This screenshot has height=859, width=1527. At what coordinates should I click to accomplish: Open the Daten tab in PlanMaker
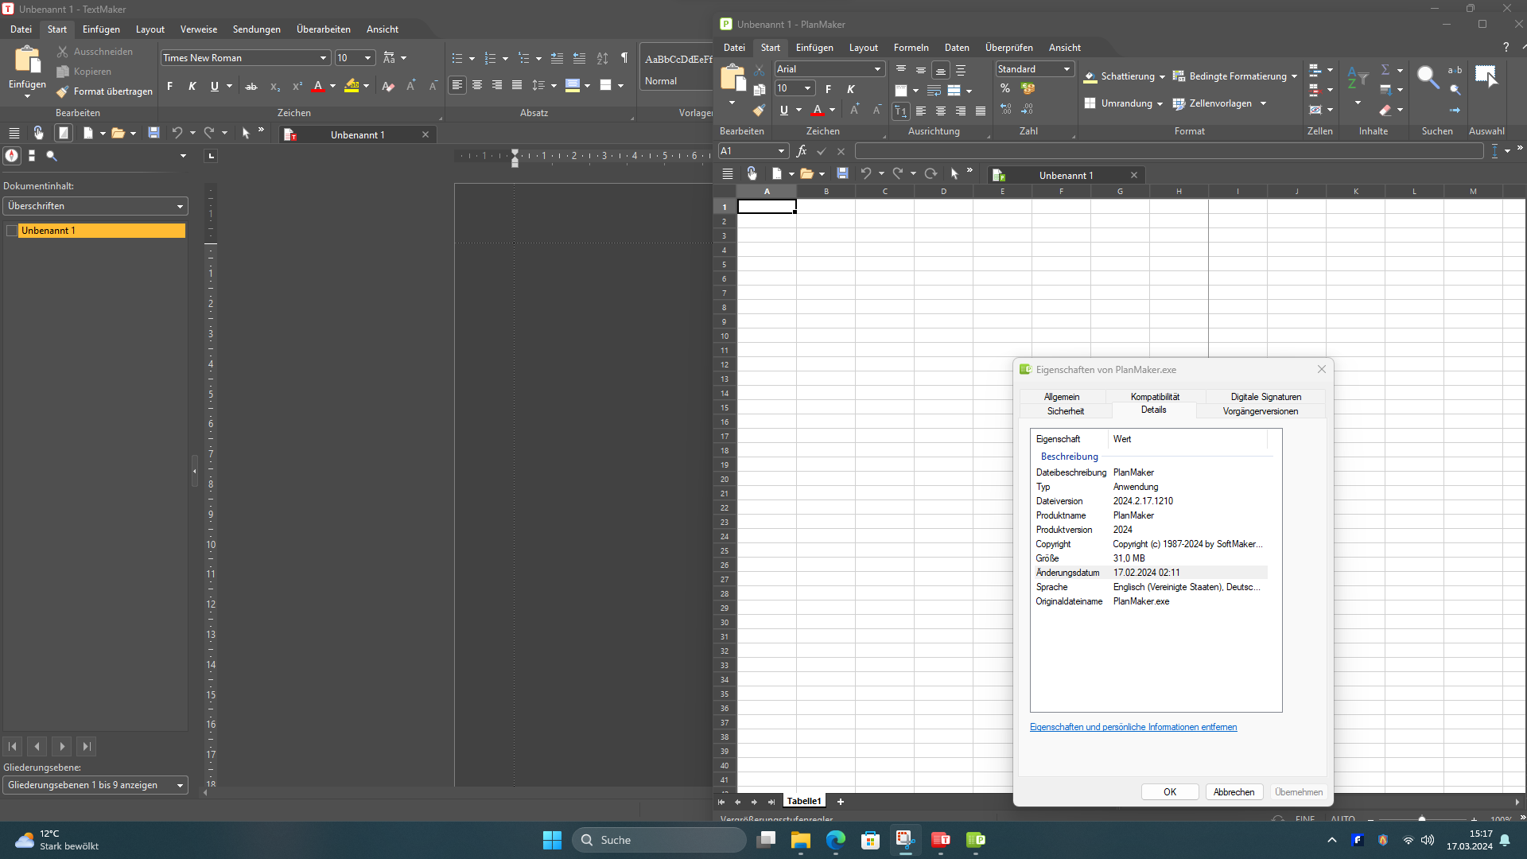pos(957,48)
